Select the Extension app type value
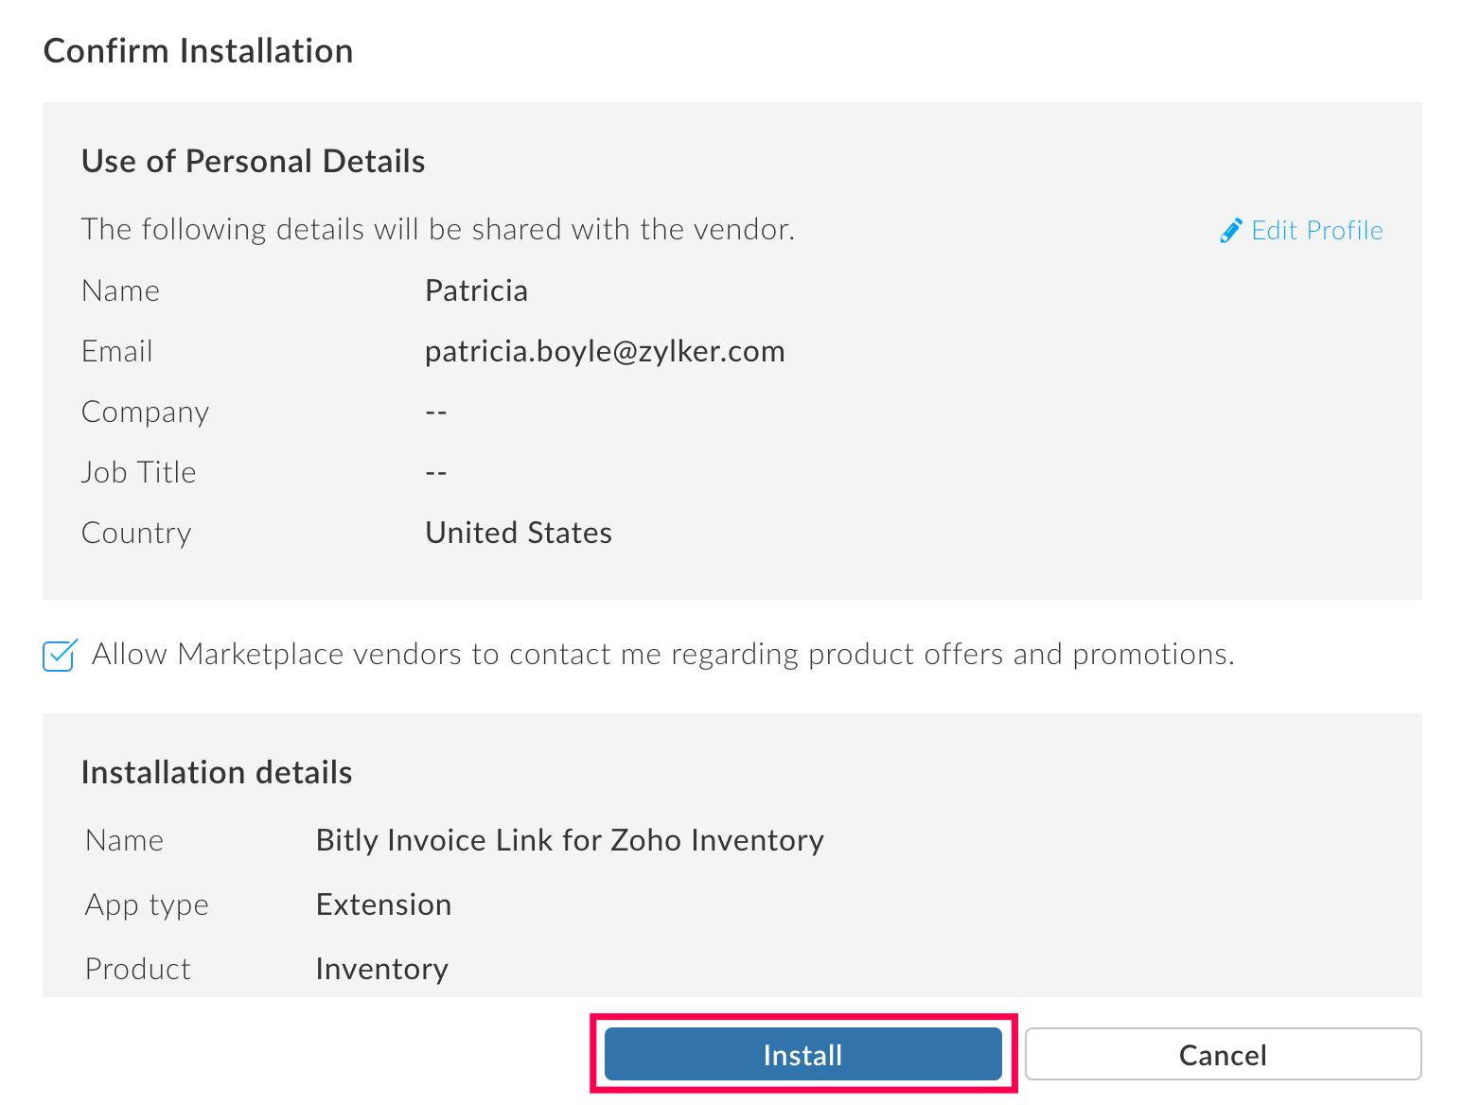The width and height of the screenshot is (1463, 1105). 383,904
